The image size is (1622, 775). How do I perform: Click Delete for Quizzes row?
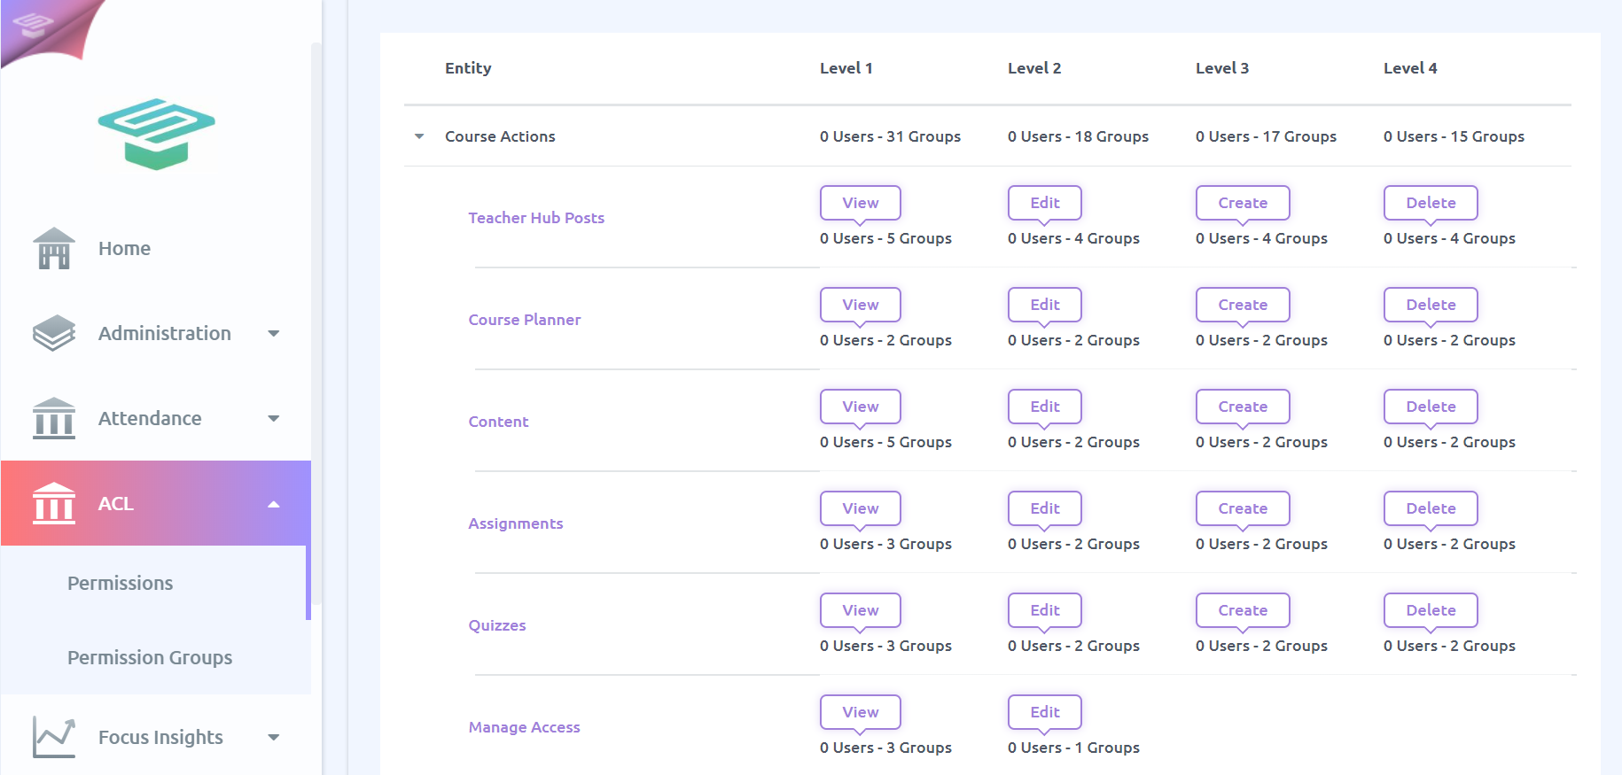[x=1431, y=610]
